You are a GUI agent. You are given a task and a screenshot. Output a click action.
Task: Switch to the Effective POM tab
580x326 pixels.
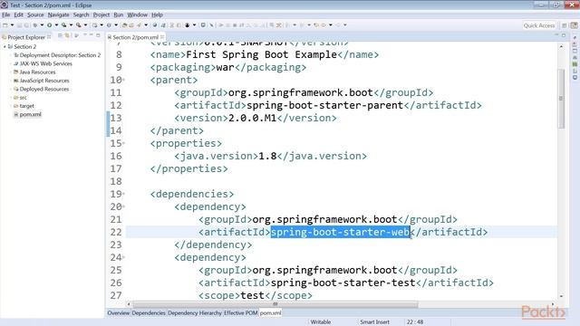point(240,313)
